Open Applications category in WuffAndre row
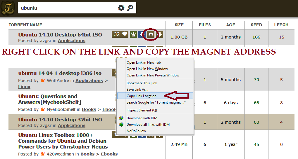This screenshot has height=159, width=298. [x=89, y=80]
